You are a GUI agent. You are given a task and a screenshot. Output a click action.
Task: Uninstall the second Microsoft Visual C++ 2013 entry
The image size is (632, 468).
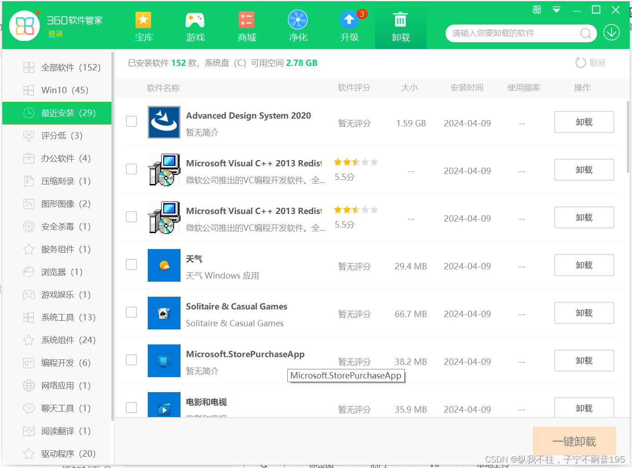584,218
